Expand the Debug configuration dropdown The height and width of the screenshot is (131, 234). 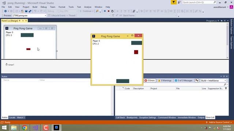click(57, 11)
